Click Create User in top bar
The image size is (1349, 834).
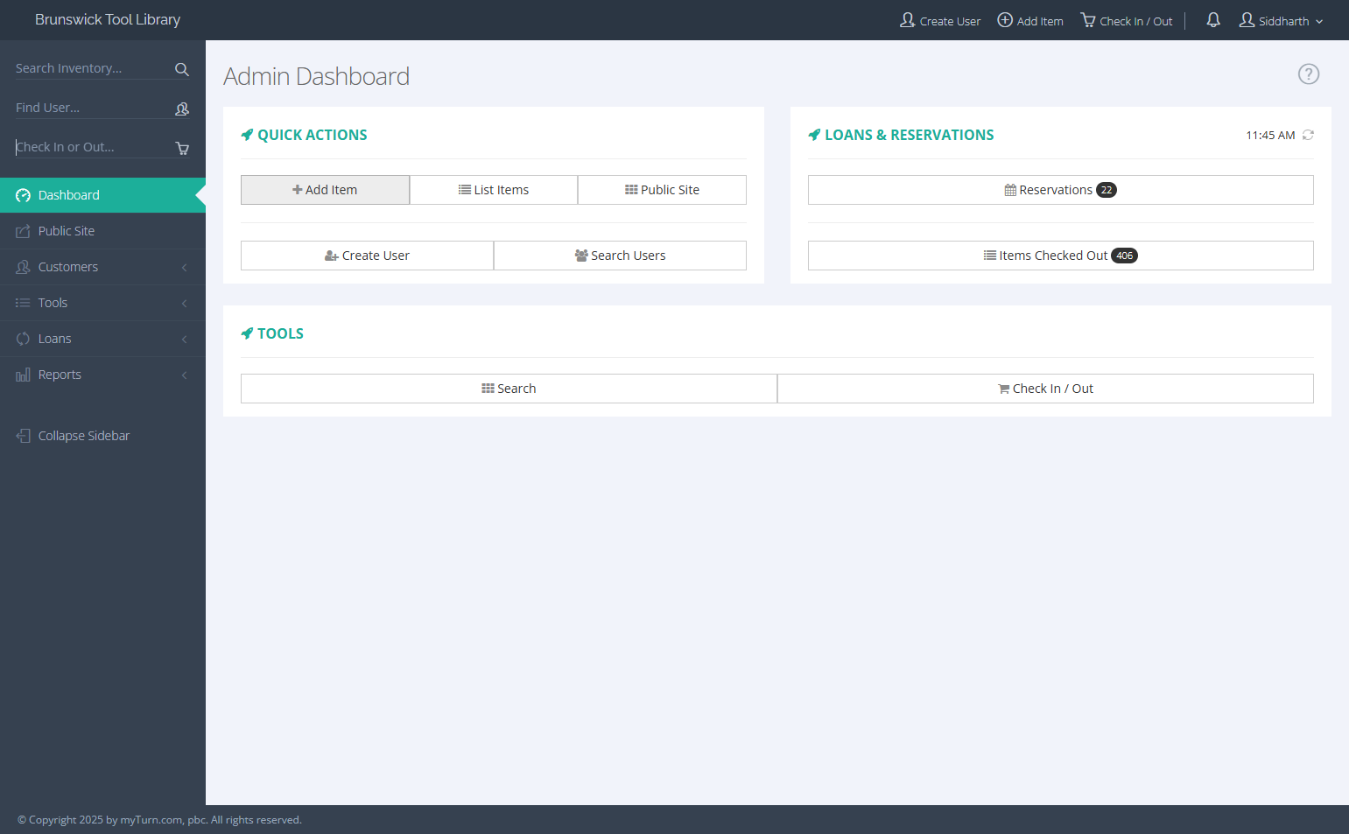pyautogui.click(x=940, y=20)
